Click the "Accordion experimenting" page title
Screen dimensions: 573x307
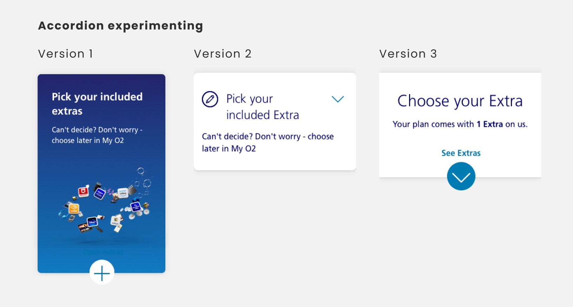120,26
